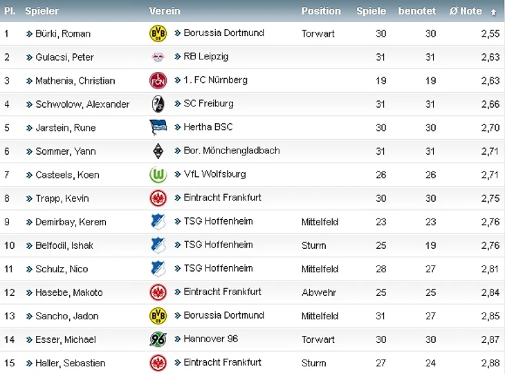Image resolution: width=505 pixels, height=374 pixels.
Task: Sort table by Ø Note column header
Action: click(x=466, y=11)
